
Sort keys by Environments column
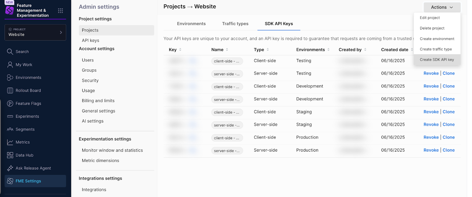328,50
